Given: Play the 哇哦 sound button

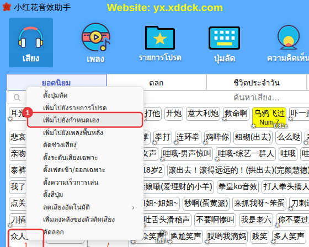Looking at the screenshot, I should point(288,154).
